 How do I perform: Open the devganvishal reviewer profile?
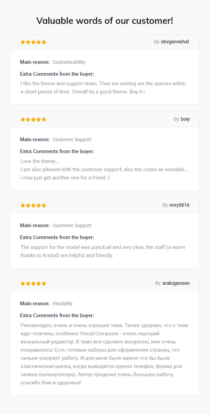(x=175, y=42)
